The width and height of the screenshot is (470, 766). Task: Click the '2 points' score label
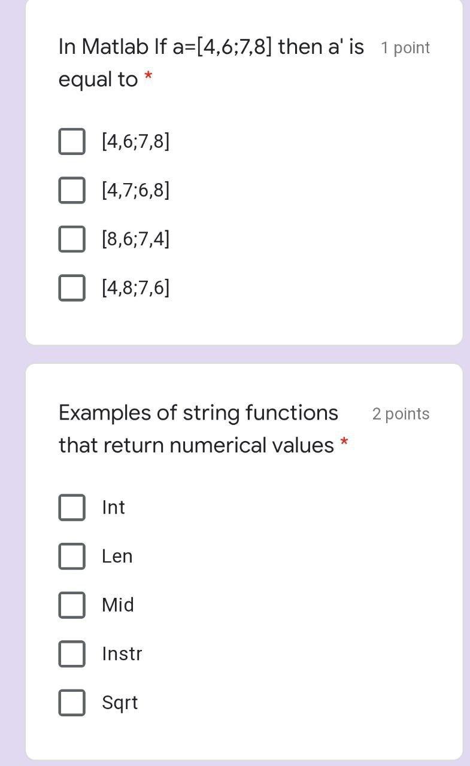(x=401, y=414)
